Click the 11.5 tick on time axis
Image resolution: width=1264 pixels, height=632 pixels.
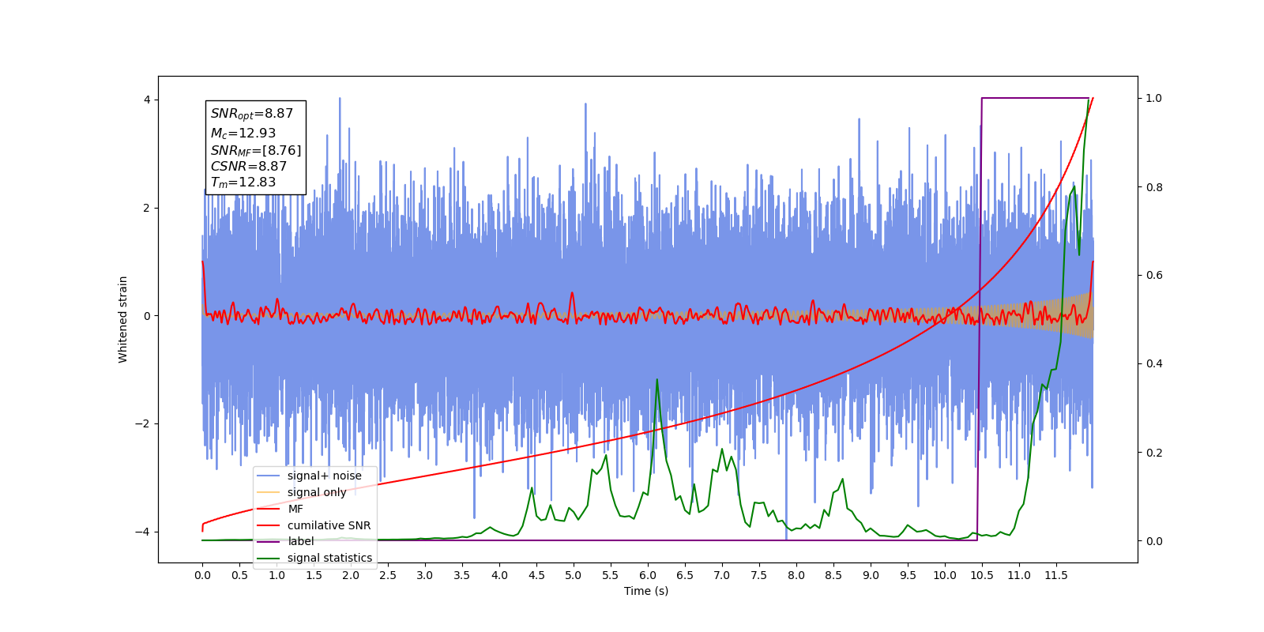pos(1056,575)
